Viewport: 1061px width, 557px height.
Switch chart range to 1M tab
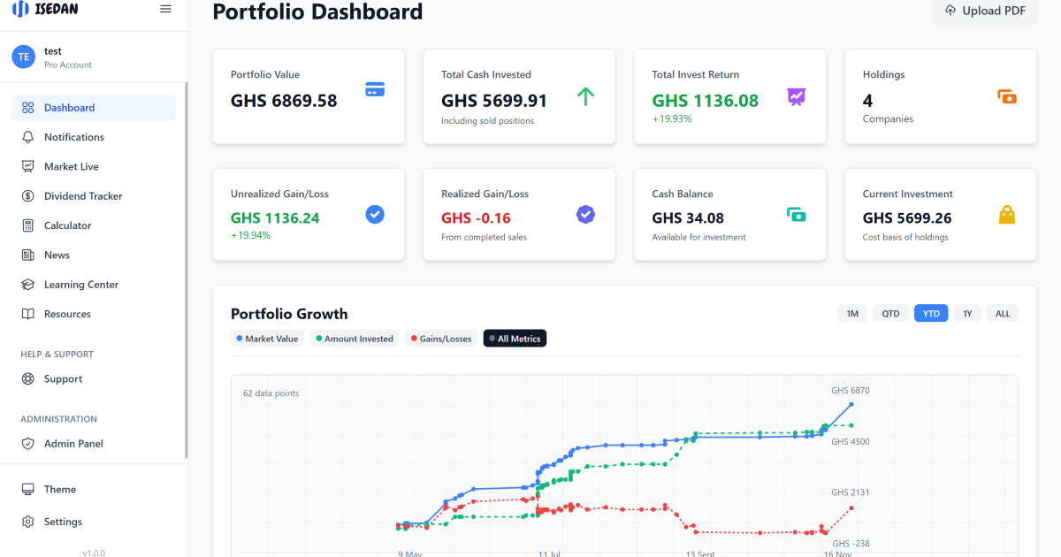(851, 313)
